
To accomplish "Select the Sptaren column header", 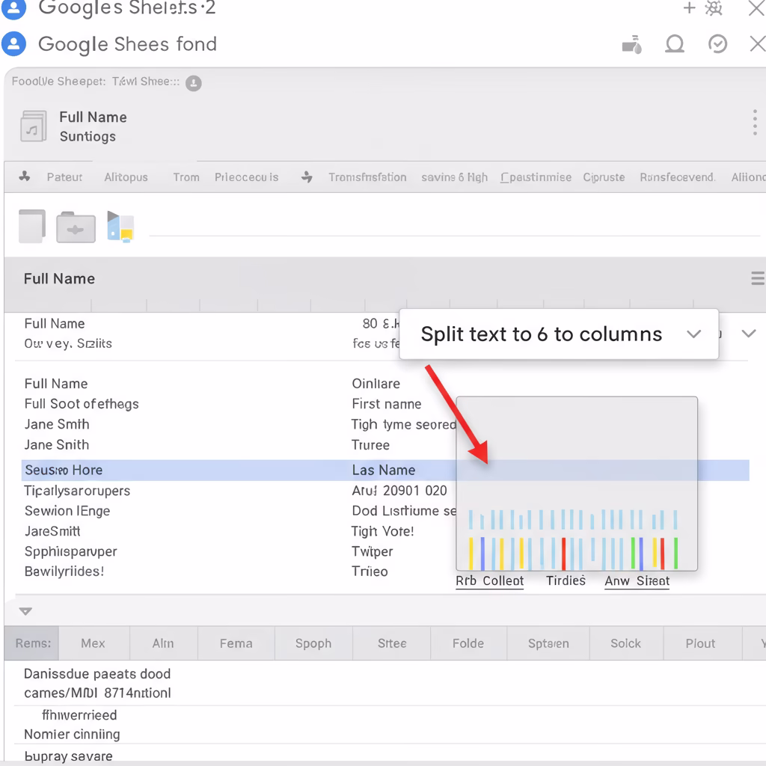I will [548, 643].
